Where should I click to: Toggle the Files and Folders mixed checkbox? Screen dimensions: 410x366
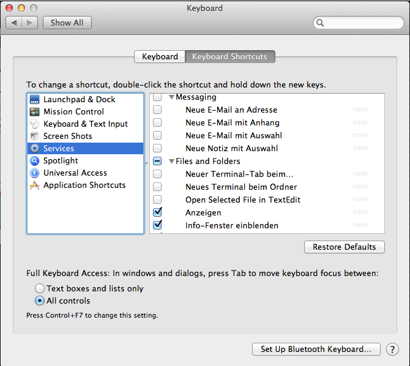(157, 161)
